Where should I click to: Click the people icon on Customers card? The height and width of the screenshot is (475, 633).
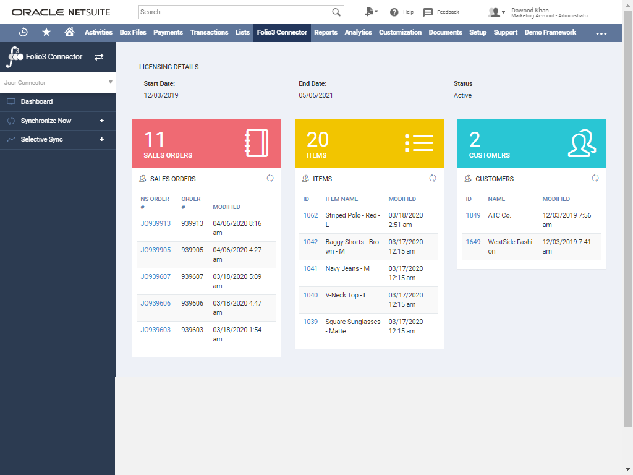(x=582, y=143)
